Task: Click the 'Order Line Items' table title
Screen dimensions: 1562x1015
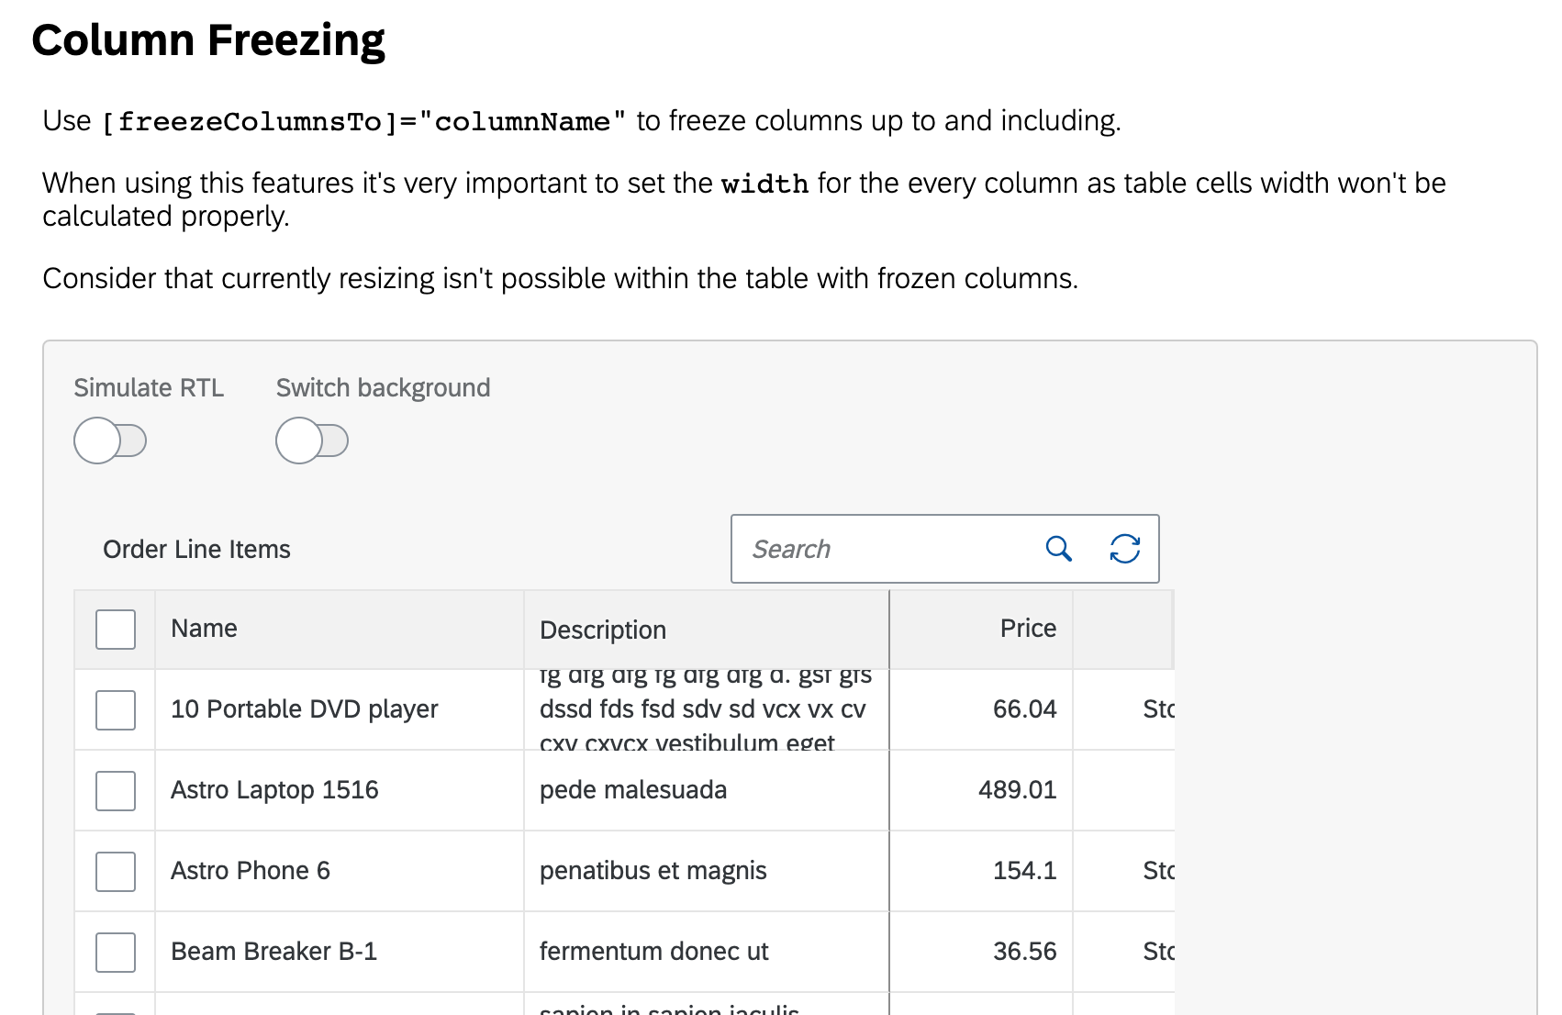Action: 196,549
